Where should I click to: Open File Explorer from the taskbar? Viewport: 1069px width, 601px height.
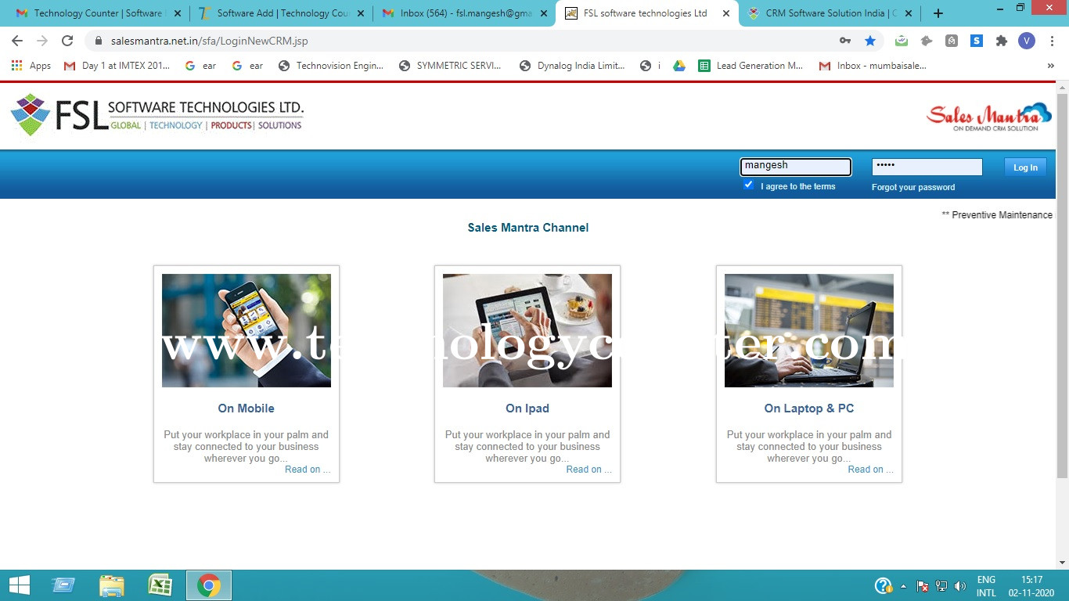pos(112,585)
